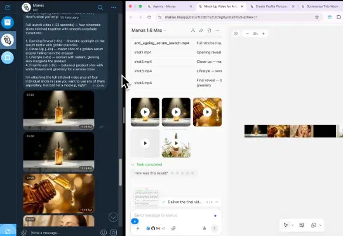Play the botanical flowers video in Manus
343x236 pixels.
(x=177, y=143)
